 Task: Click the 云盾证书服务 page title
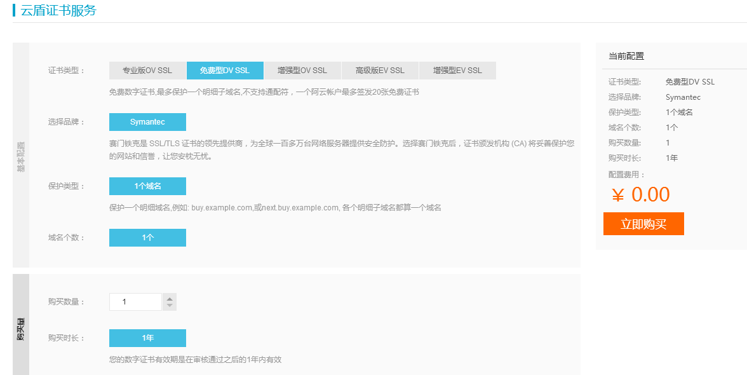pyautogui.click(x=58, y=10)
